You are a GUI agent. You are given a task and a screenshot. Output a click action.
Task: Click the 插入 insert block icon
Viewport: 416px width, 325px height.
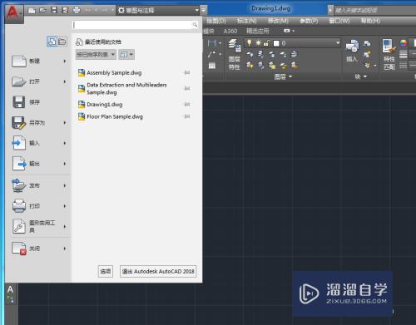click(x=352, y=47)
